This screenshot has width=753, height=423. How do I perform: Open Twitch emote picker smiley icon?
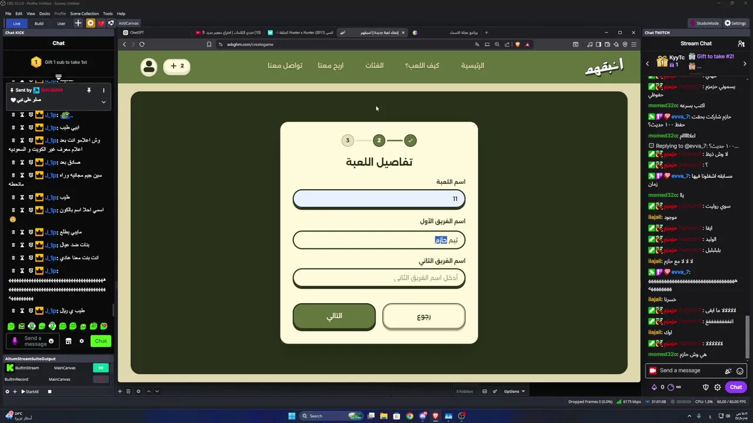pos(740,371)
